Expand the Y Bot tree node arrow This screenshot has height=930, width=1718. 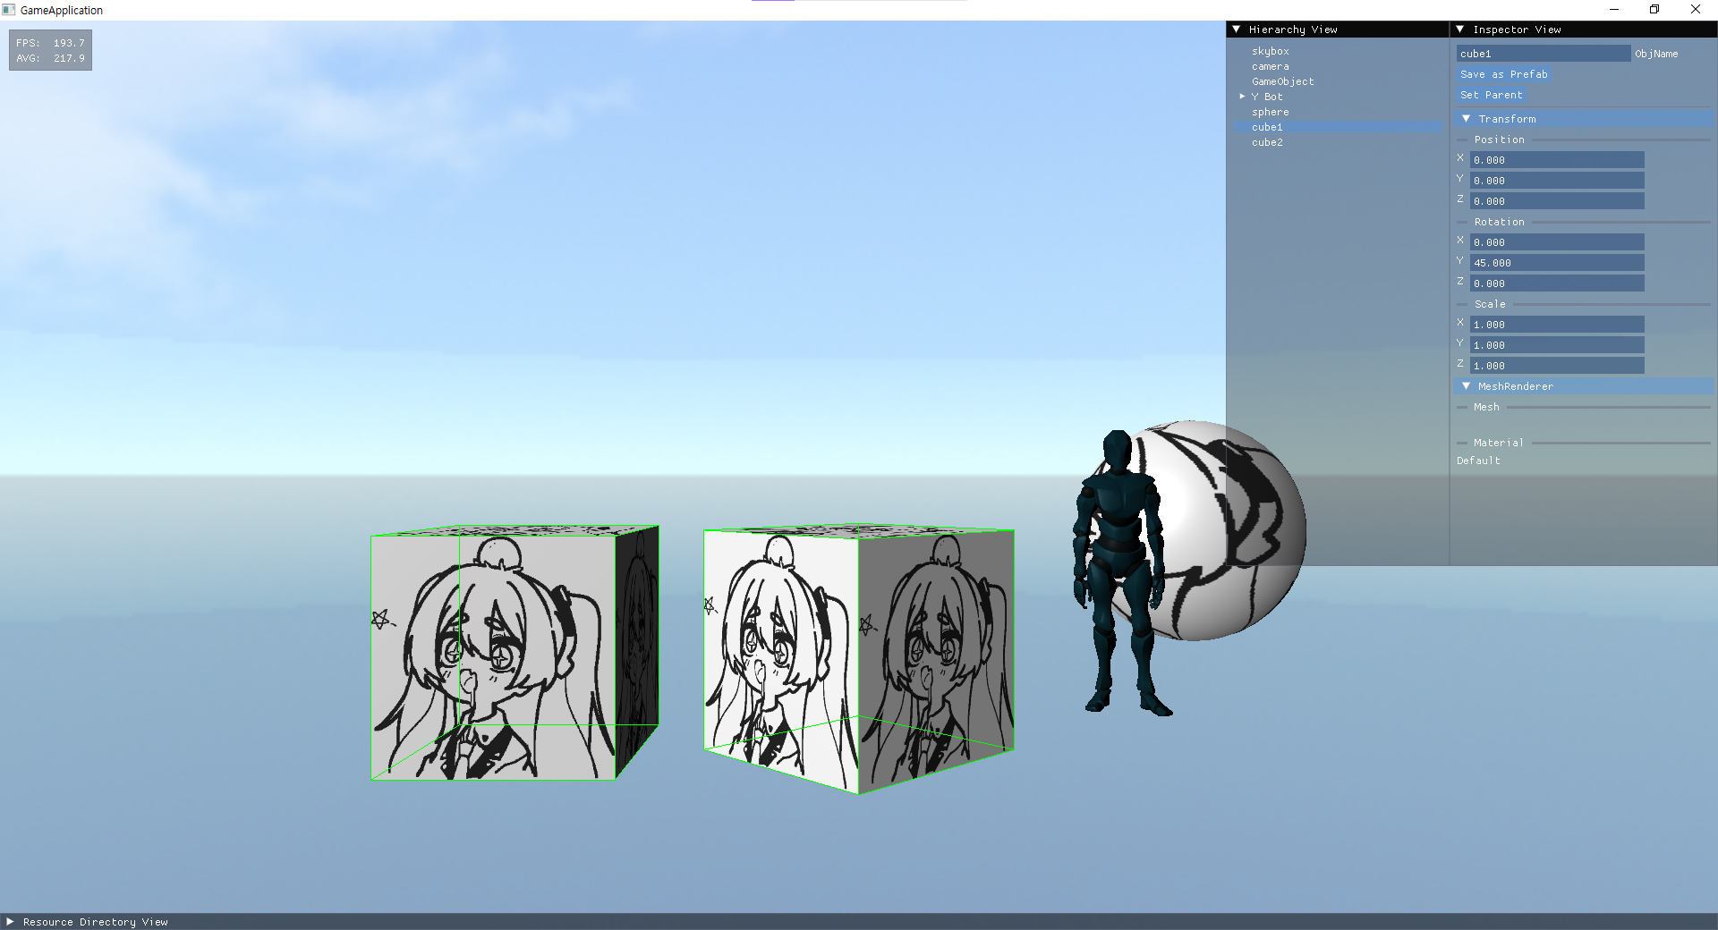pos(1242,96)
